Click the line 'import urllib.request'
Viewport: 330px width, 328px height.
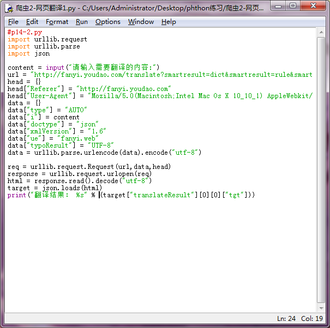tap(47, 39)
